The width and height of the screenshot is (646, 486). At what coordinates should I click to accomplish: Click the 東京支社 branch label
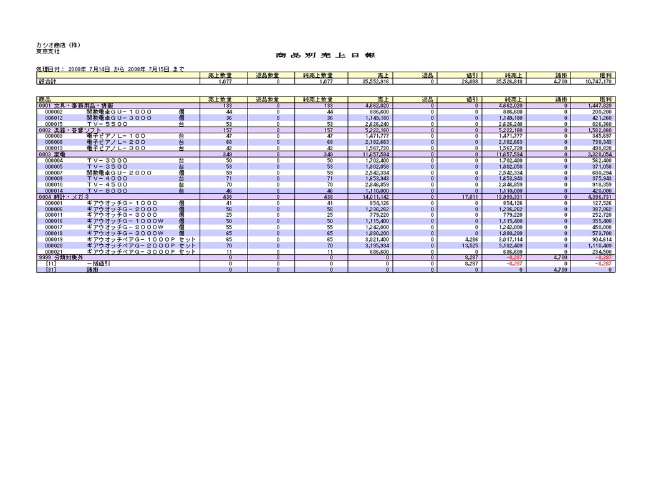tap(48, 52)
